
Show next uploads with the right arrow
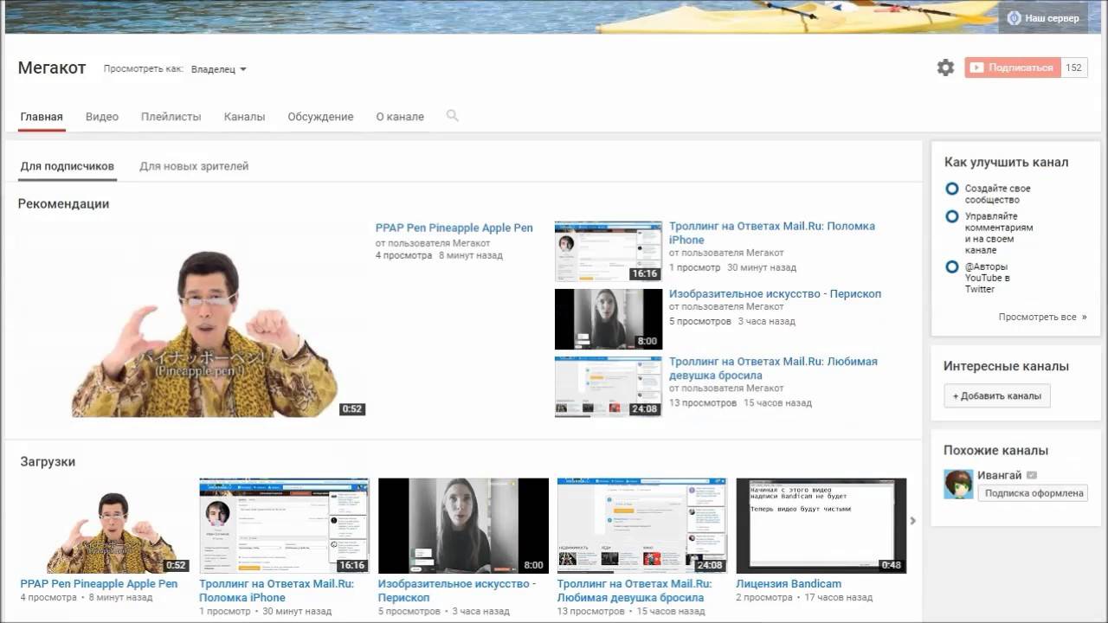point(912,521)
